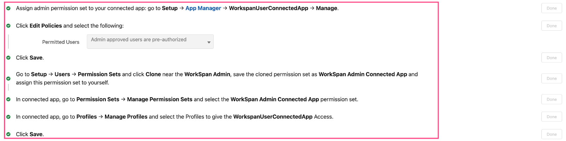
Task: Open the Permitted Users dropdown
Action: pos(150,42)
